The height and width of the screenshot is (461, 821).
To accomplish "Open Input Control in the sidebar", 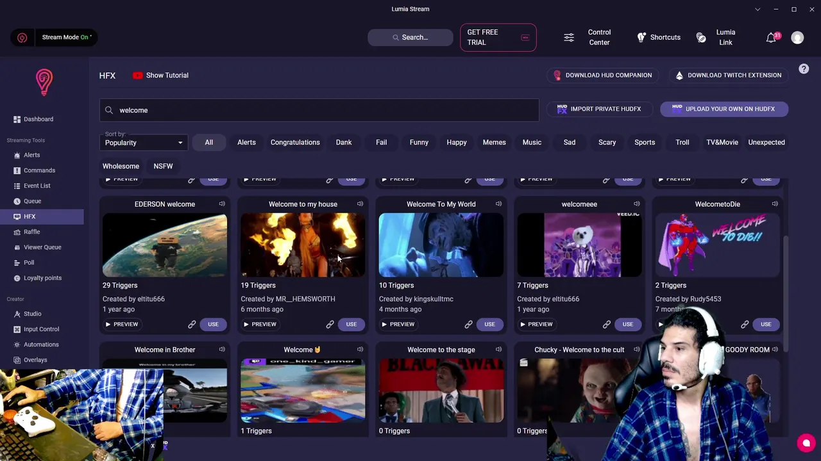I will (x=42, y=329).
